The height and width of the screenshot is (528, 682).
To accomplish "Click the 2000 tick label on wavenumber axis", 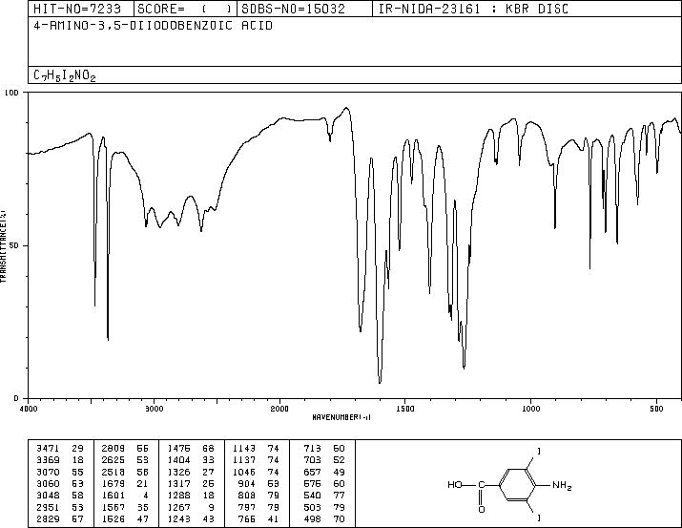I will tap(279, 409).
